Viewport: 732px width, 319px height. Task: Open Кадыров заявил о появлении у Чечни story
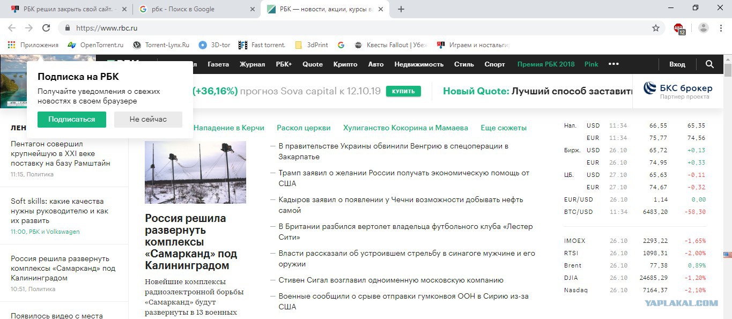point(401,205)
